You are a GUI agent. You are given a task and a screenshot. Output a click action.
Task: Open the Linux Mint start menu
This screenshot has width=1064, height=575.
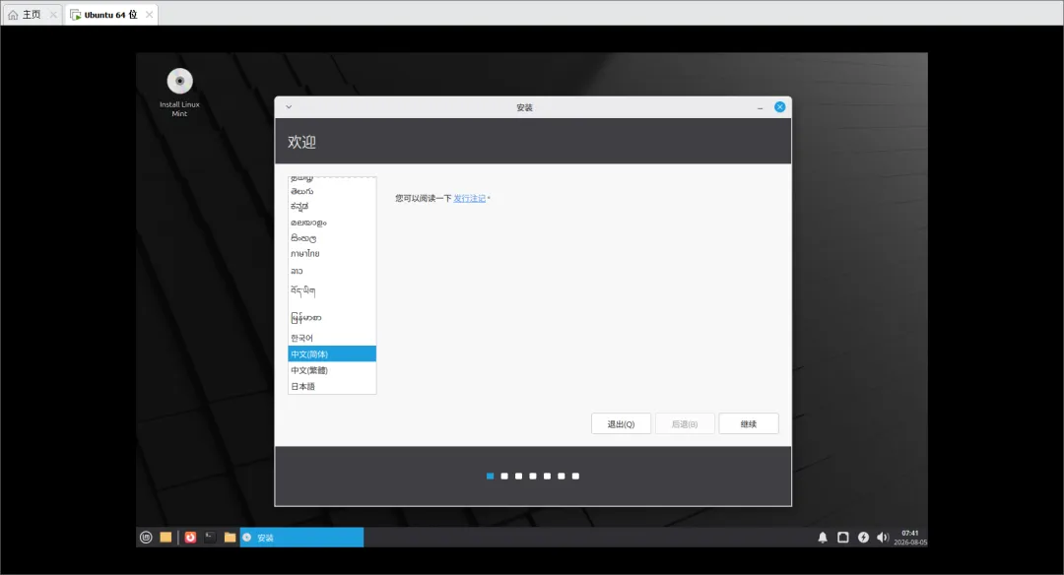point(146,537)
